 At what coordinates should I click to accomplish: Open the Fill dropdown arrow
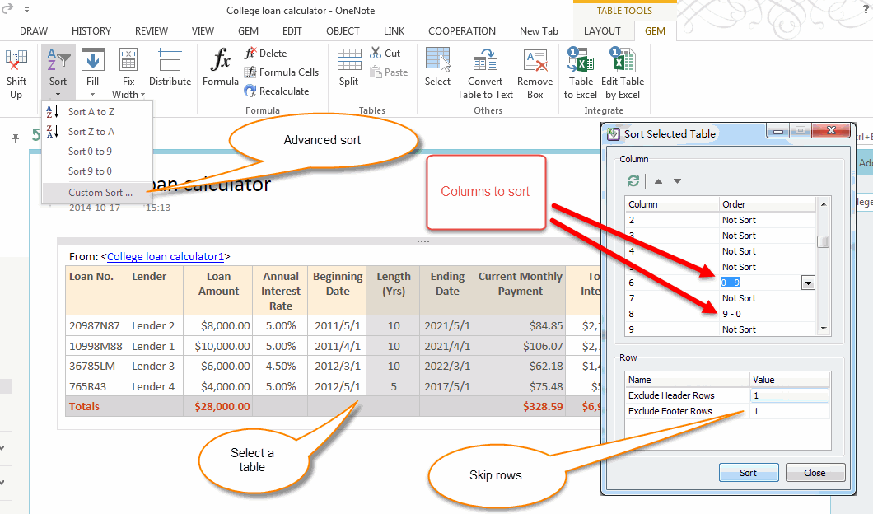[x=92, y=92]
